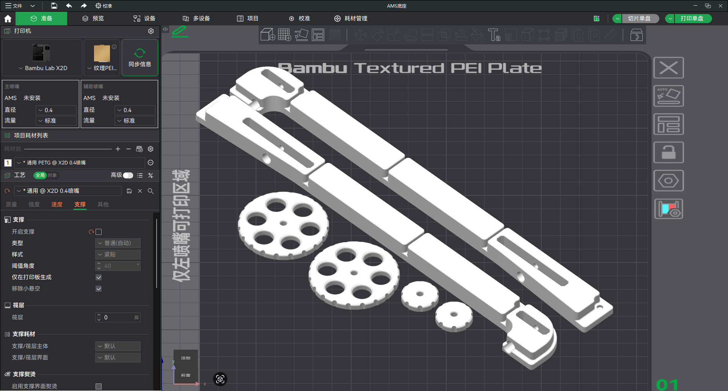Open the plate filament map icon
This screenshot has height=391, width=728.
tap(668, 209)
